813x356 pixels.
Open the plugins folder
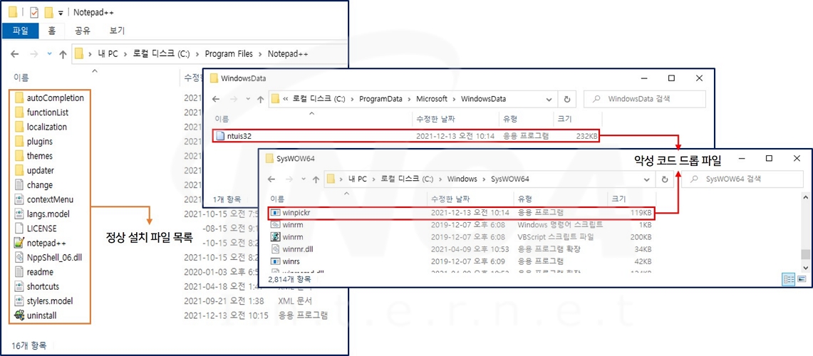coord(33,141)
